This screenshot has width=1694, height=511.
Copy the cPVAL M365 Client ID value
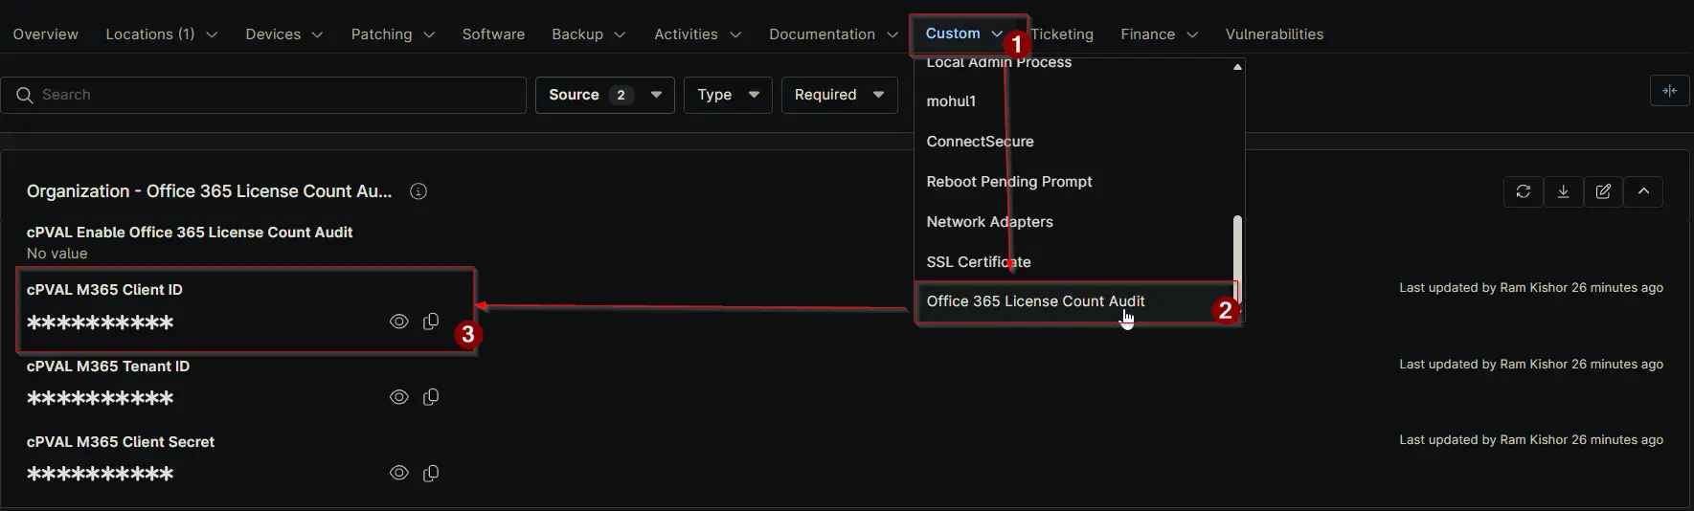click(431, 322)
